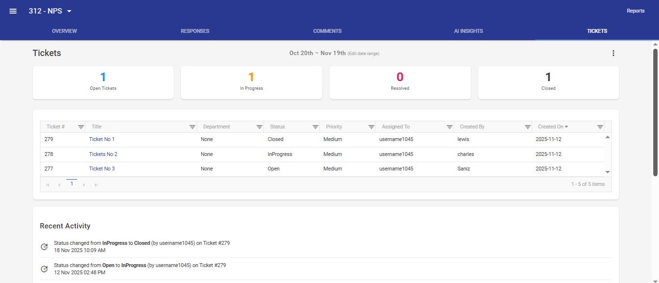659x283 pixels.
Task: Go to the next page of tickets
Action: [84, 185]
